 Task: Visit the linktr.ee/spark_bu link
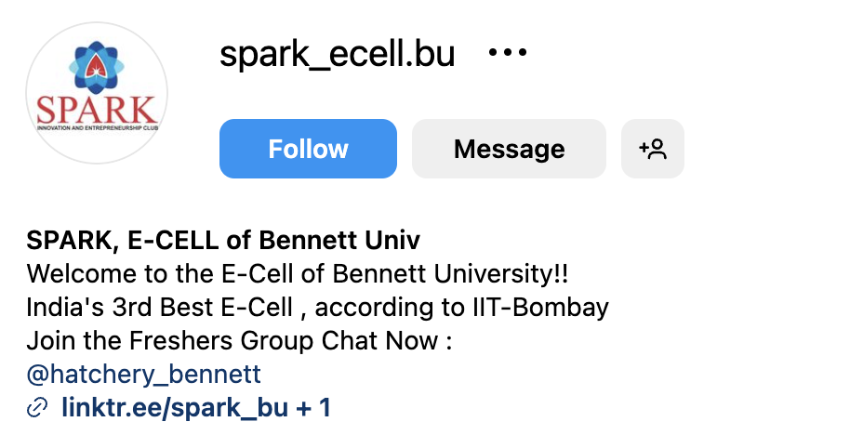[175, 408]
